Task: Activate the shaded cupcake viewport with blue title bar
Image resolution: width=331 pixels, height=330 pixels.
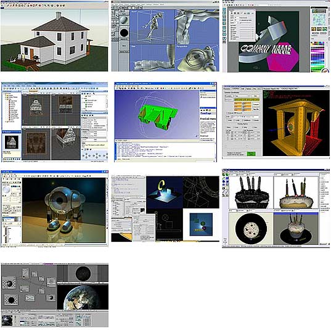Action: pyautogui.click(x=296, y=229)
